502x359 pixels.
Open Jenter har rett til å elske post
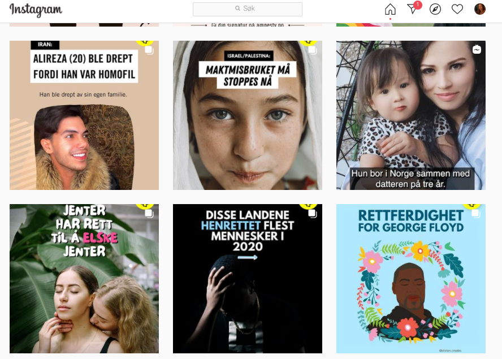click(x=84, y=279)
